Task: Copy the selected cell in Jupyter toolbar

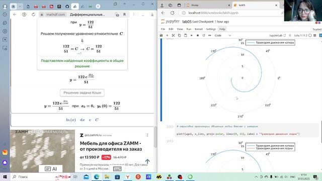Action: (179, 36)
